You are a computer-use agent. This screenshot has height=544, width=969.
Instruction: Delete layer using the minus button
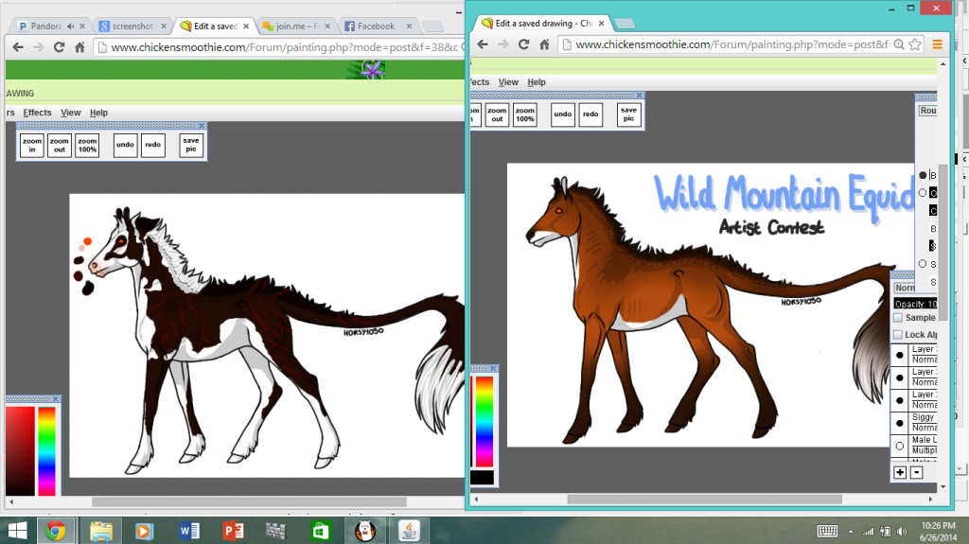coord(916,472)
